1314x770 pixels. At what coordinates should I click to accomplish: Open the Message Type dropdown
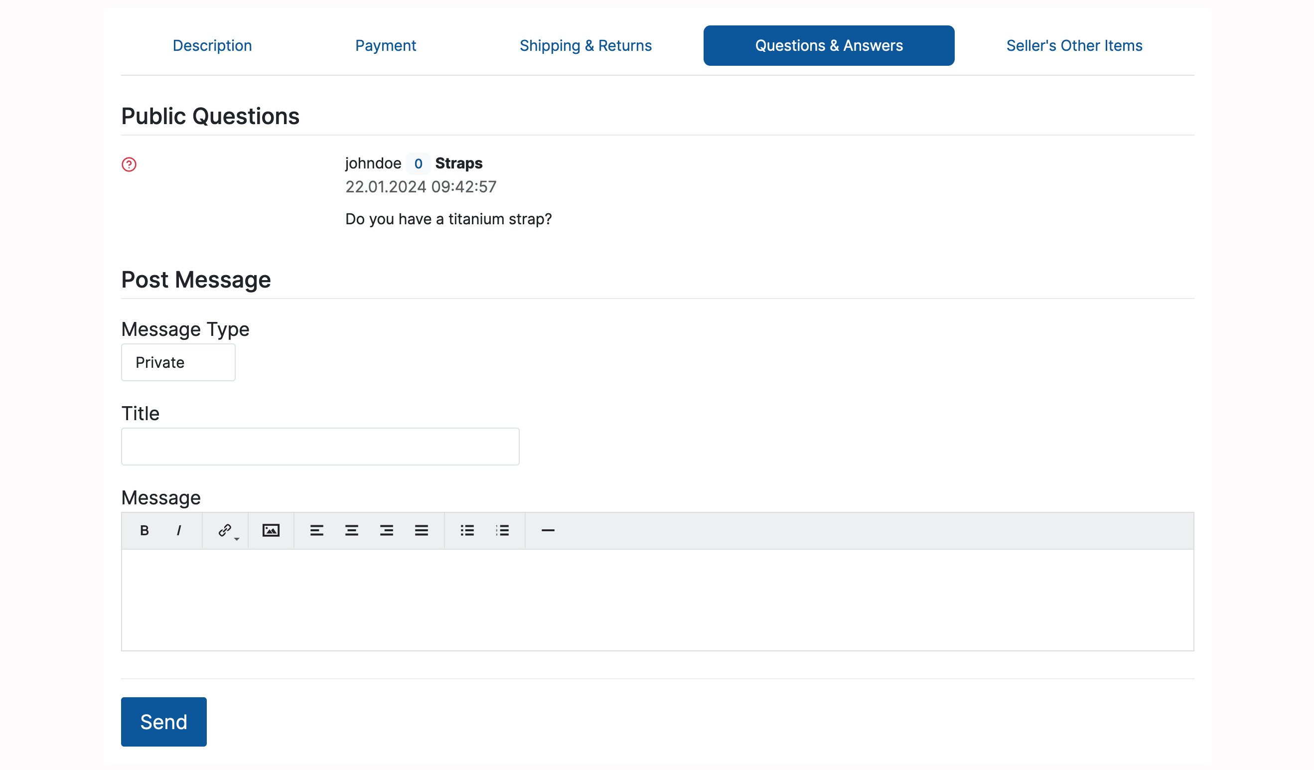coord(178,362)
